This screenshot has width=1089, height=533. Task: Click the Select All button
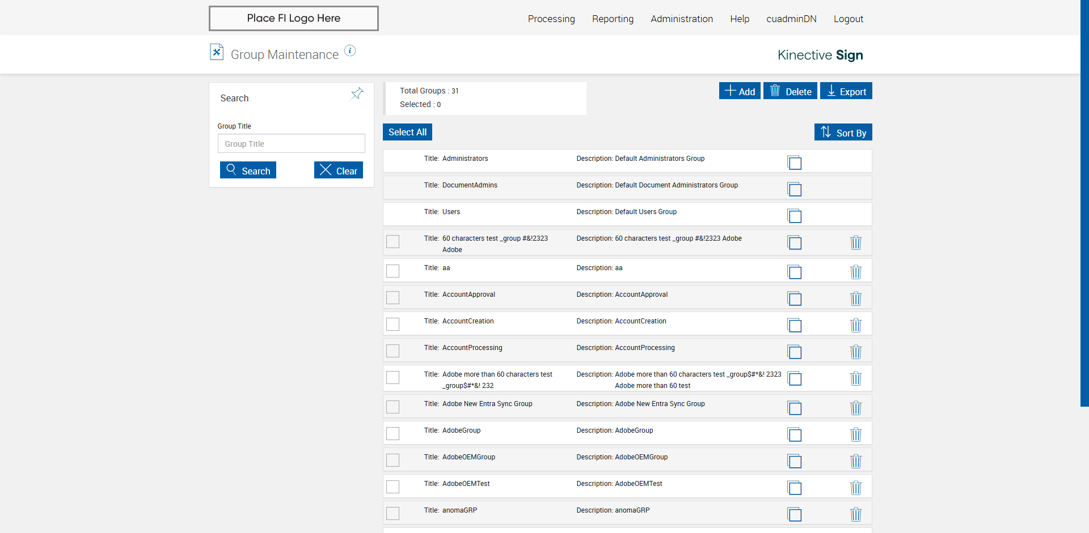[407, 132]
